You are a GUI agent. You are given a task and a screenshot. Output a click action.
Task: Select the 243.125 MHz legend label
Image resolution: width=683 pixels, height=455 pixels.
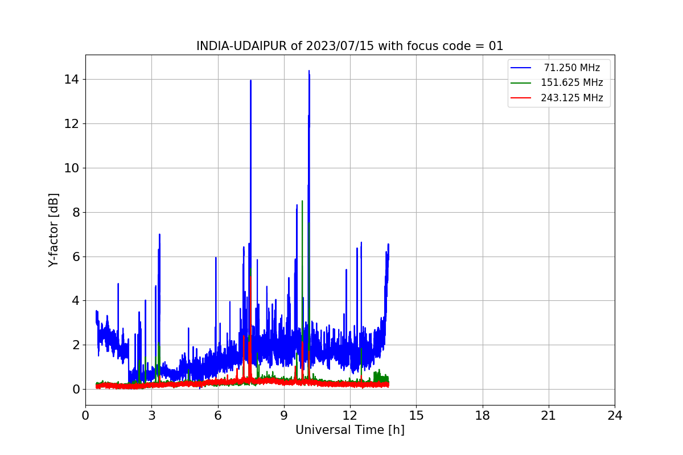click(x=572, y=98)
